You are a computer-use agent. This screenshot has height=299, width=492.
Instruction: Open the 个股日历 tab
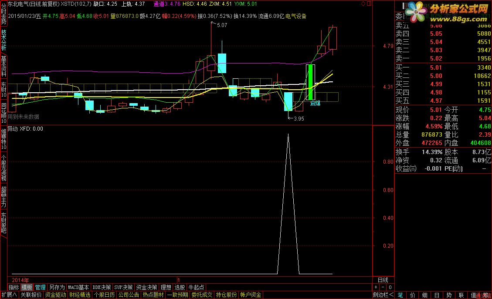tap(105, 295)
